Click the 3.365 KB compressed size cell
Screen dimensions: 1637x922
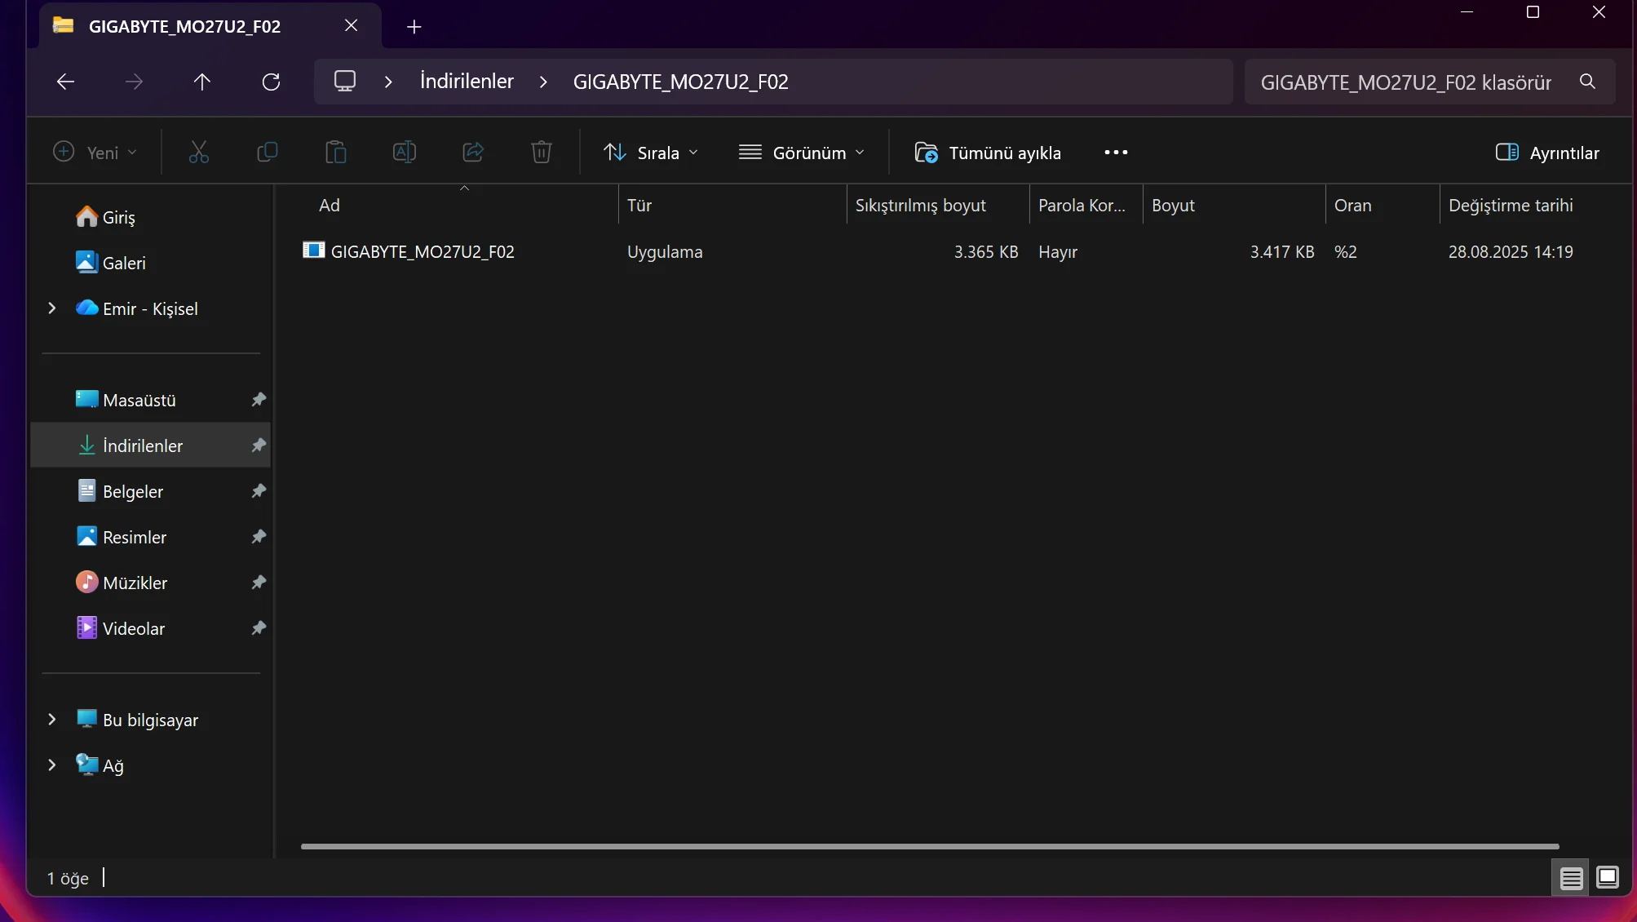tap(986, 251)
